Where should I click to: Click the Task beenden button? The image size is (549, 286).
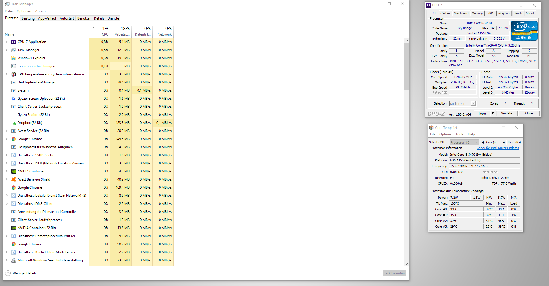coord(394,273)
